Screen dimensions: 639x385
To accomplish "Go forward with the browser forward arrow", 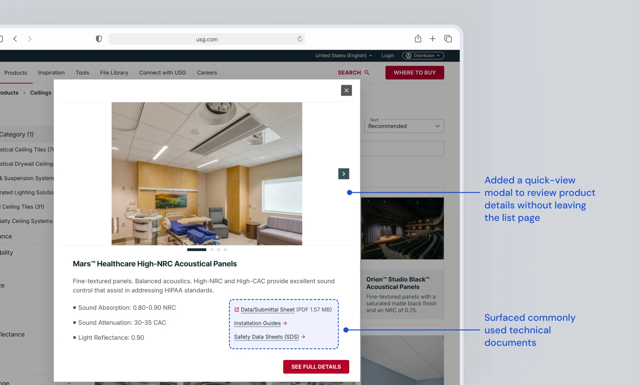I will [x=30, y=39].
